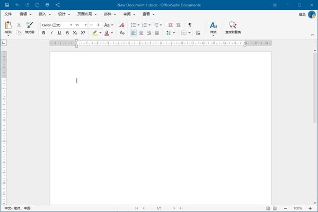The height and width of the screenshot is (212, 318).
Task: Click the ruler tab stop selector
Action: tap(4, 43)
